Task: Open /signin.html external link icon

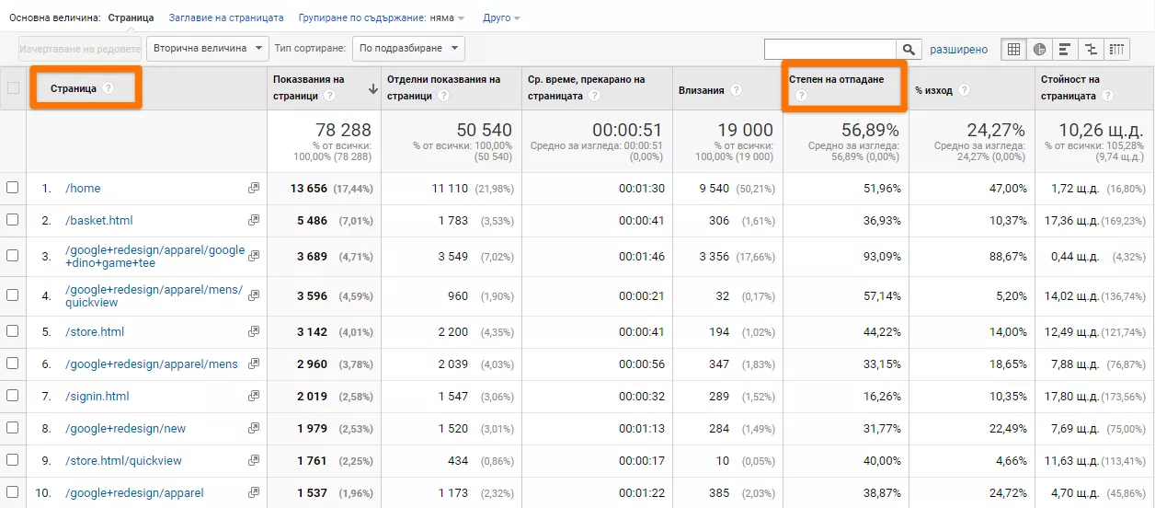Action: 254,396
